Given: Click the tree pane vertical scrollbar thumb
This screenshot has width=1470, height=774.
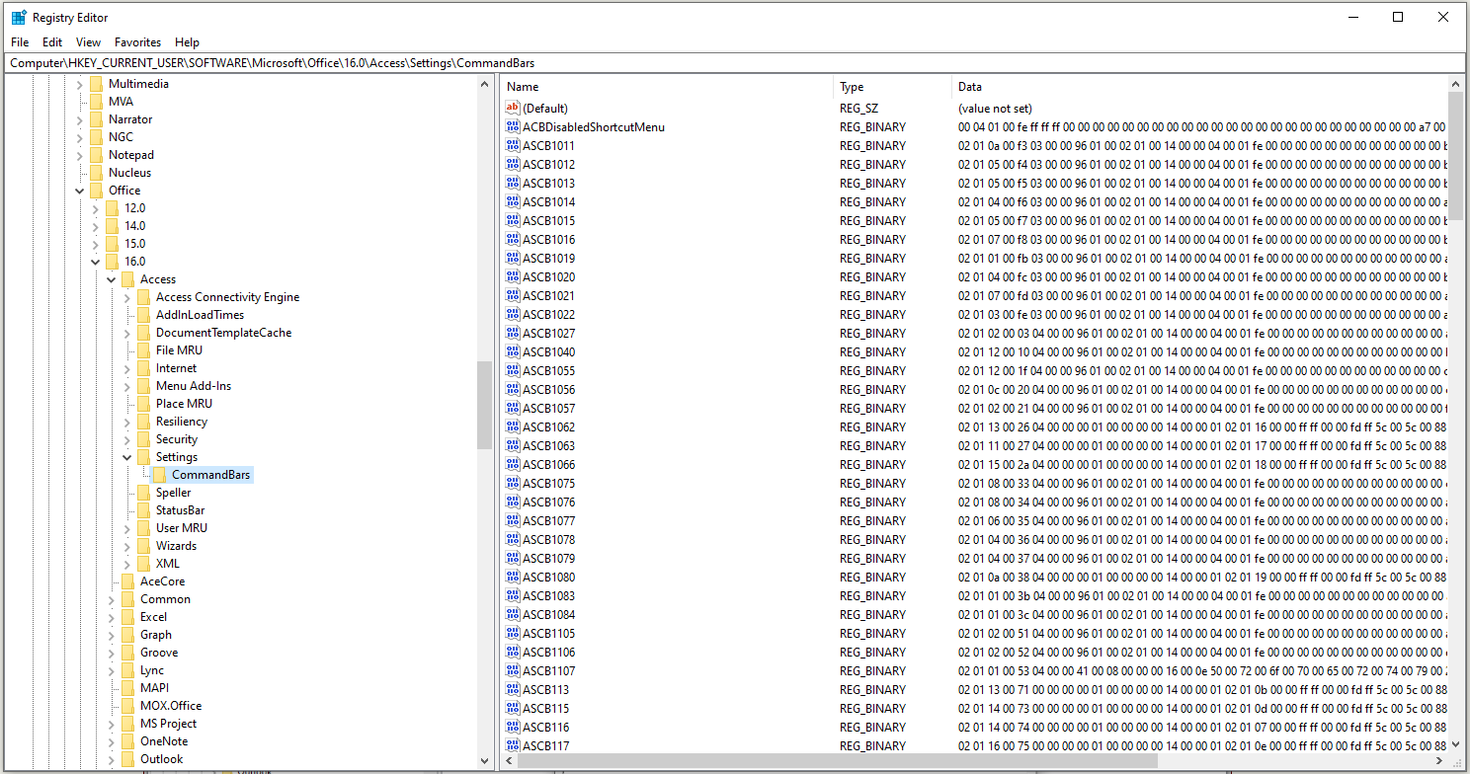Looking at the screenshot, I should coord(484,405).
